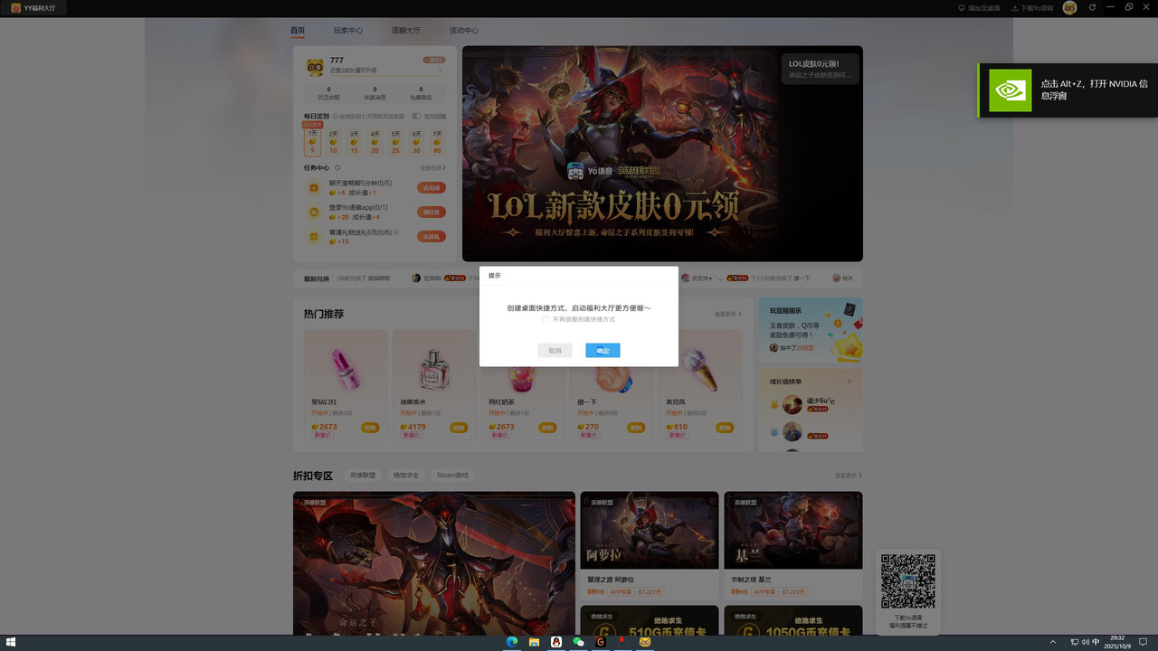
Task: Expand 查看更多 in 热门推荐
Action: tap(727, 315)
